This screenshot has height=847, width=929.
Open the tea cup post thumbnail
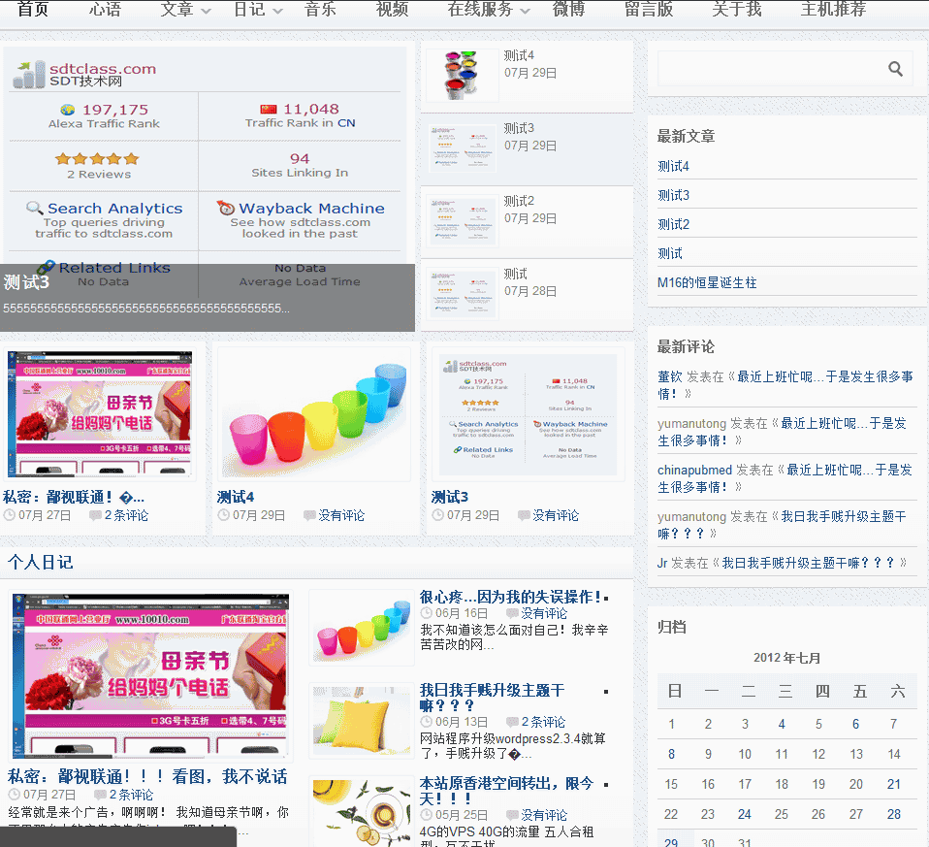point(361,813)
